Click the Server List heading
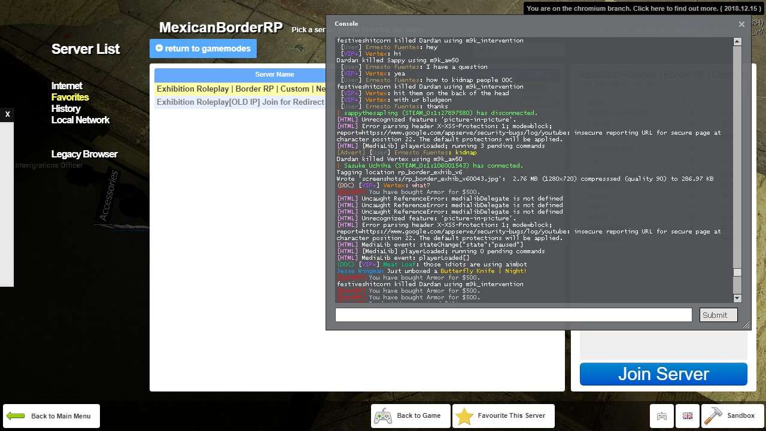Viewport: 766px width, 431px height. coord(86,49)
